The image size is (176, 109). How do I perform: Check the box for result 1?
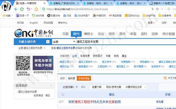pos(60,101)
